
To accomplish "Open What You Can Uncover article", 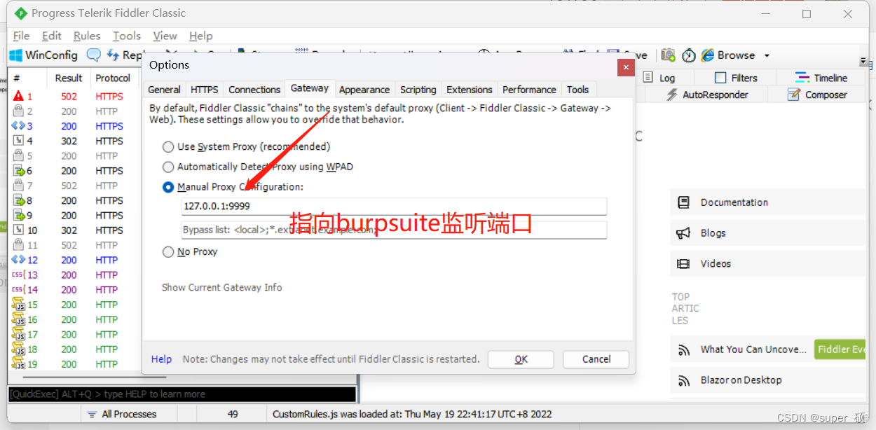I will click(753, 349).
